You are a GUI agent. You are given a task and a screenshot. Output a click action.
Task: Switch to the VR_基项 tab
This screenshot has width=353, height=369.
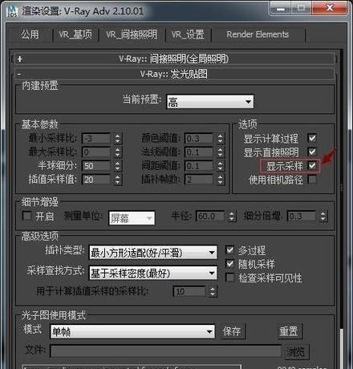point(75,34)
